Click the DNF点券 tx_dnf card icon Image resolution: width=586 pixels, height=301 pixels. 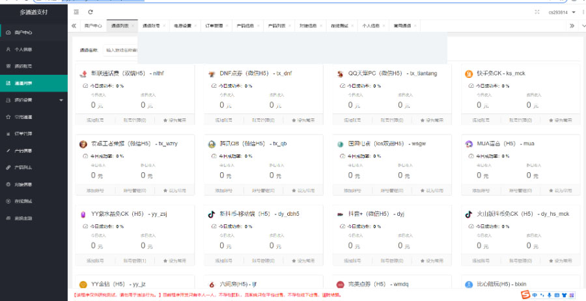212,74
